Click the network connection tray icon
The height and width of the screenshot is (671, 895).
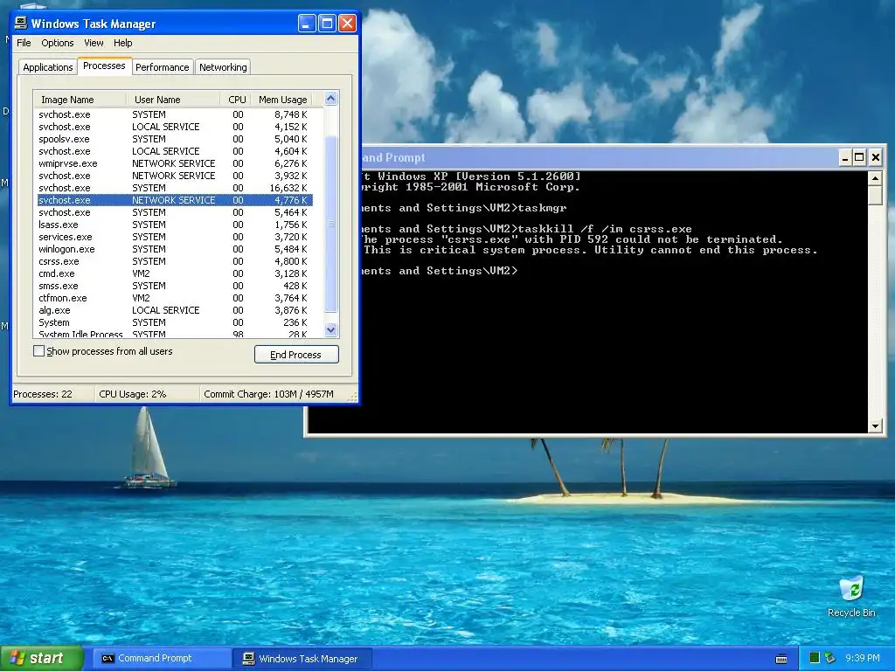pyautogui.click(x=830, y=658)
